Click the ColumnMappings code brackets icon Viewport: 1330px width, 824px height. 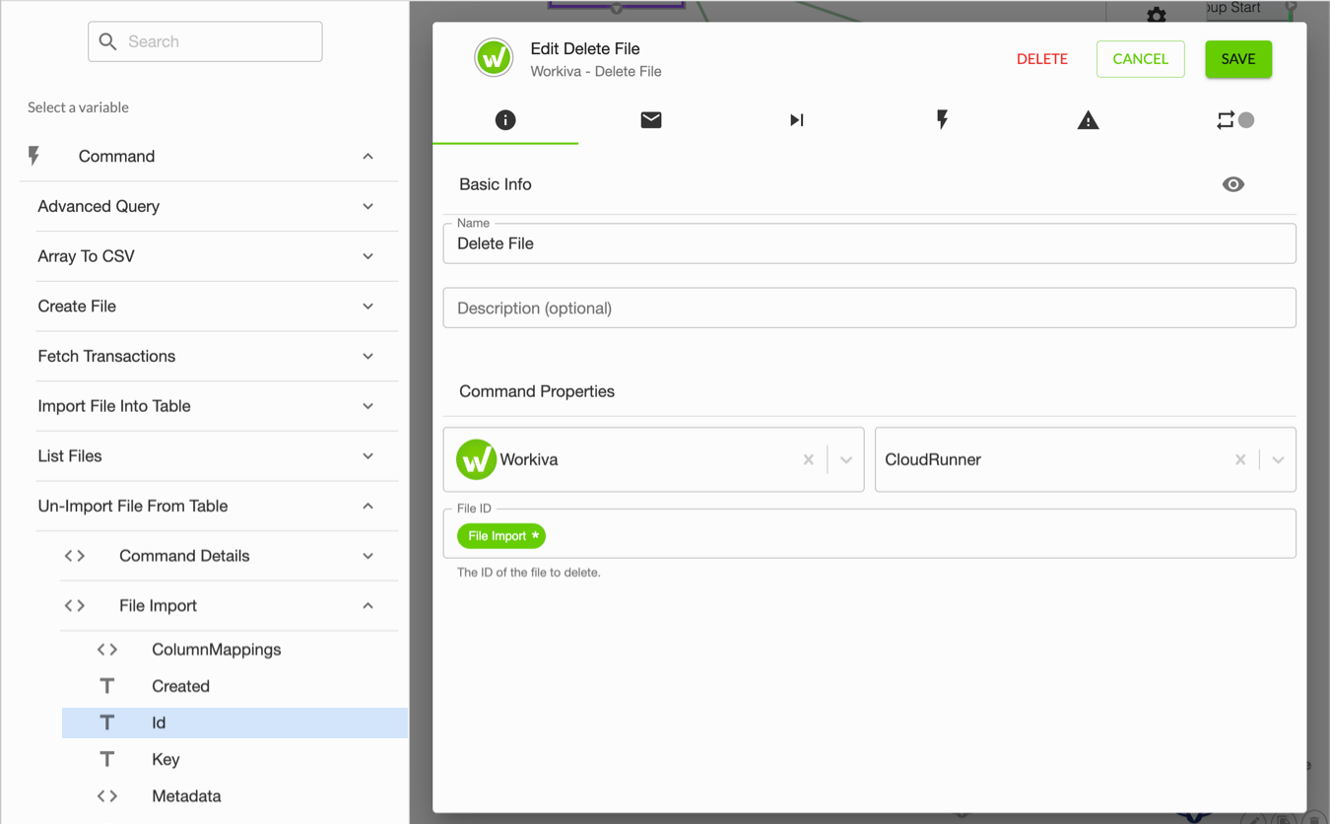[x=107, y=650]
